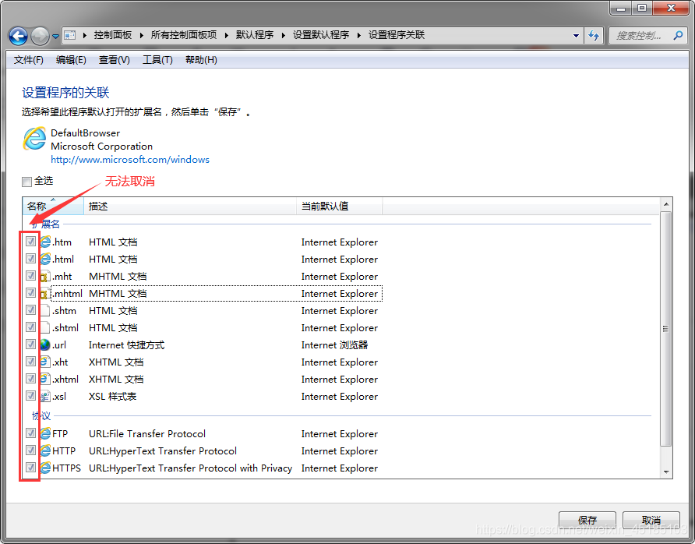
Task: Click the 取消 button
Action: click(x=651, y=520)
